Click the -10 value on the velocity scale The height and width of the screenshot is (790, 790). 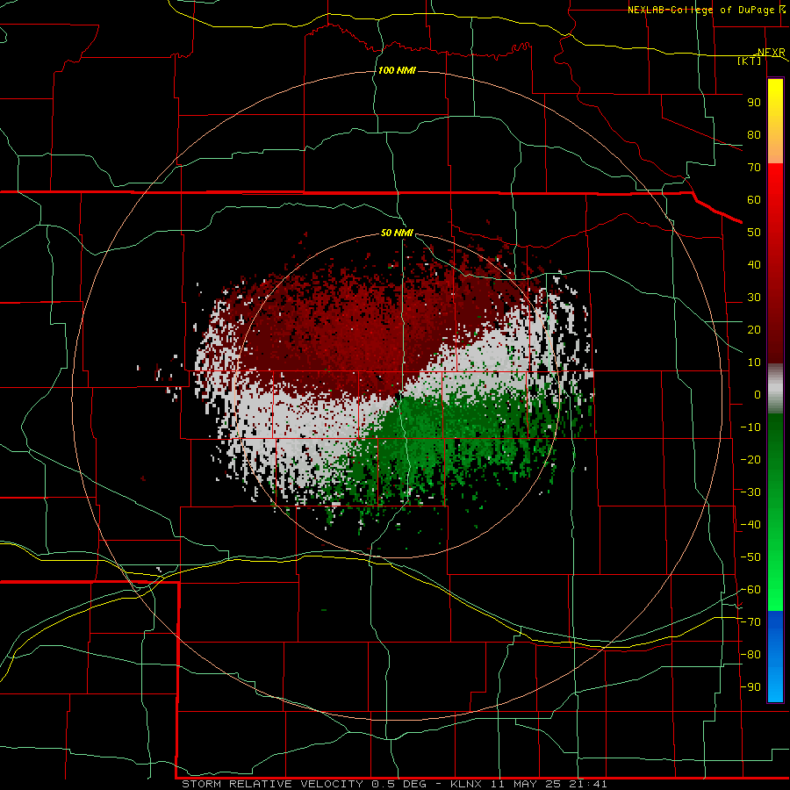point(750,427)
